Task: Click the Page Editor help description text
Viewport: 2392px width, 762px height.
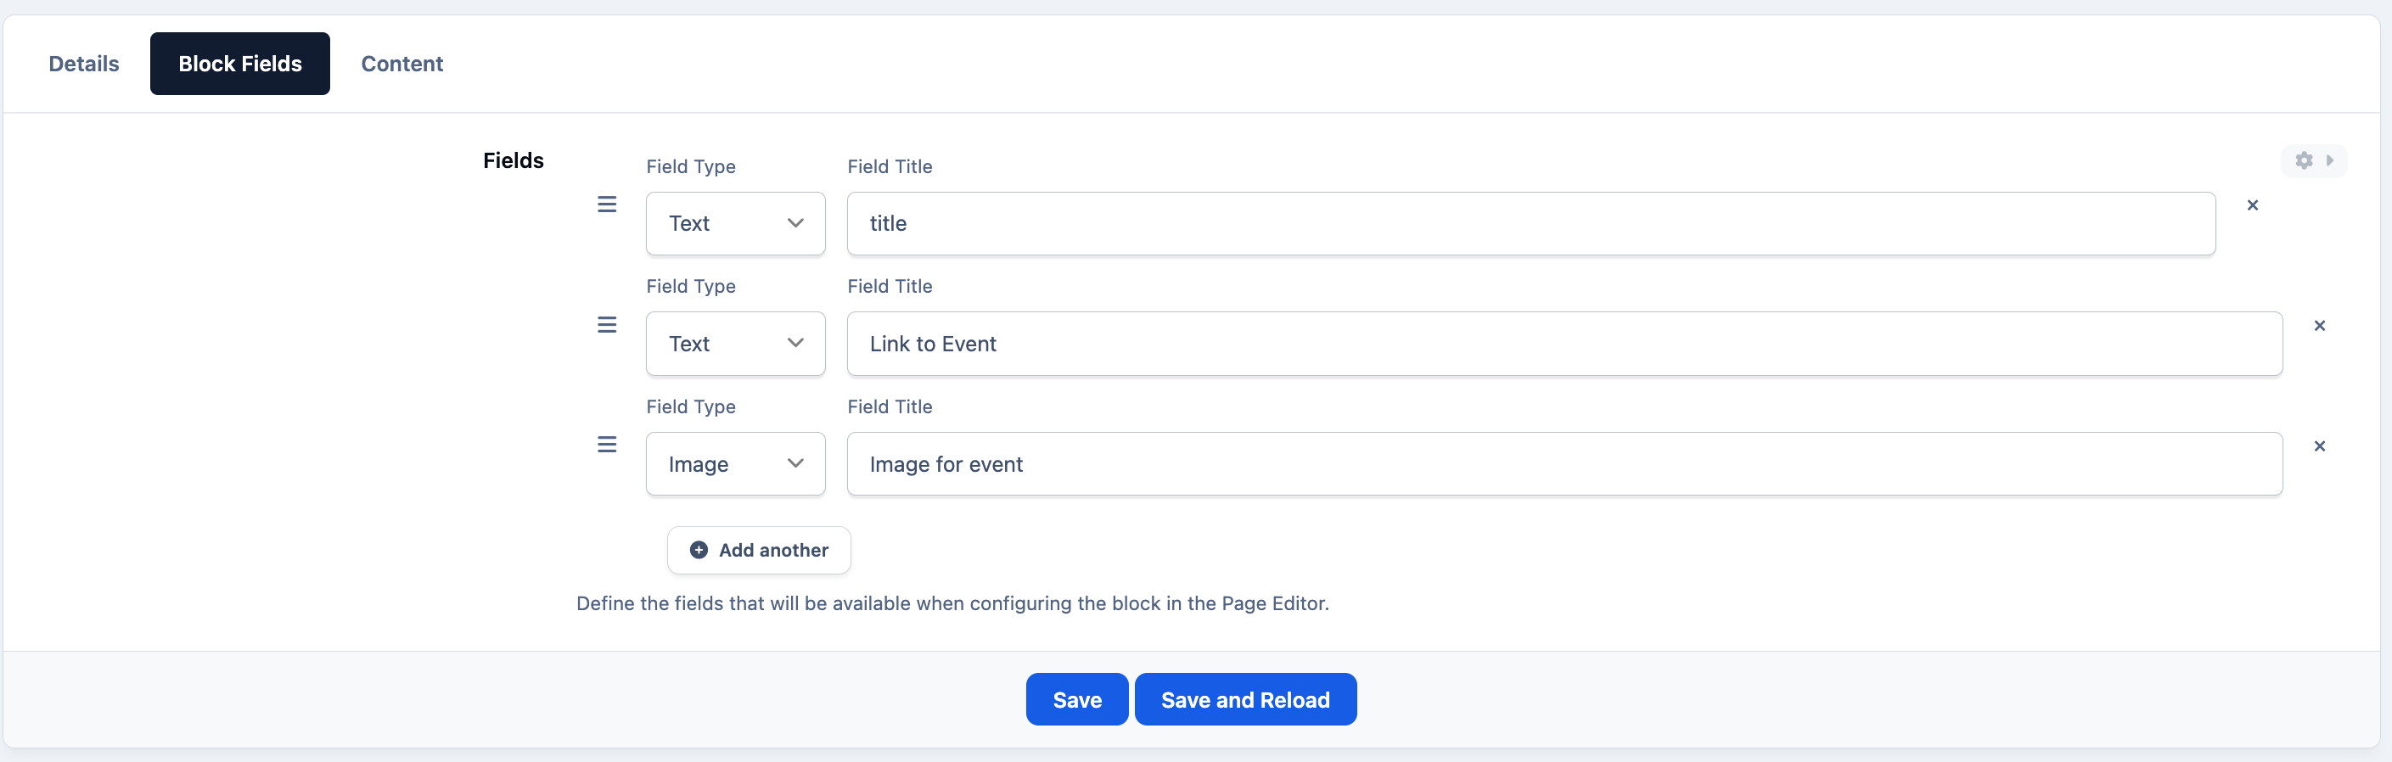Action: coord(952,603)
